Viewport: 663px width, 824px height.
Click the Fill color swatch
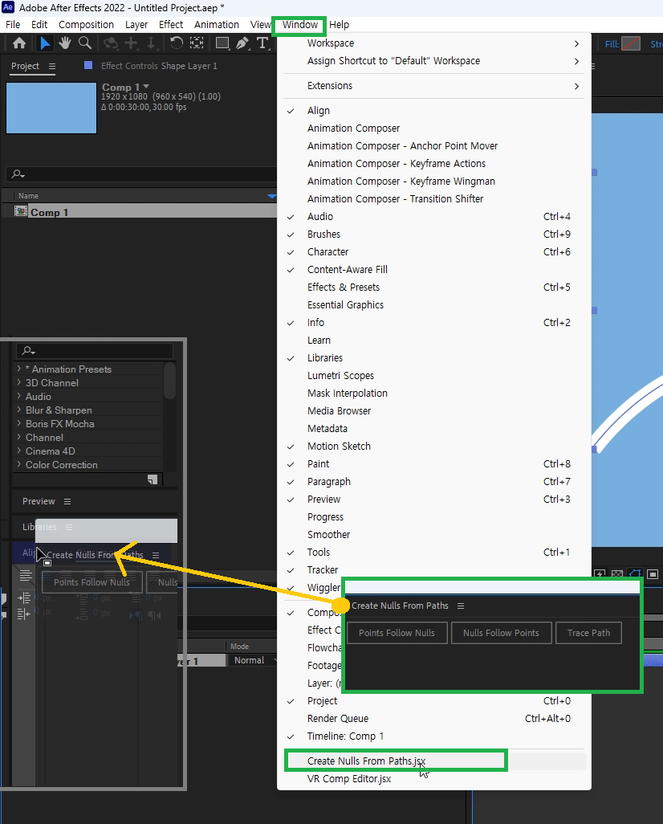(631, 44)
